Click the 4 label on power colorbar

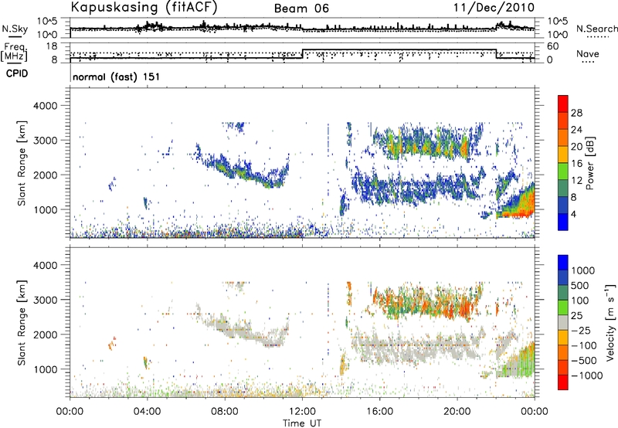[x=574, y=214]
